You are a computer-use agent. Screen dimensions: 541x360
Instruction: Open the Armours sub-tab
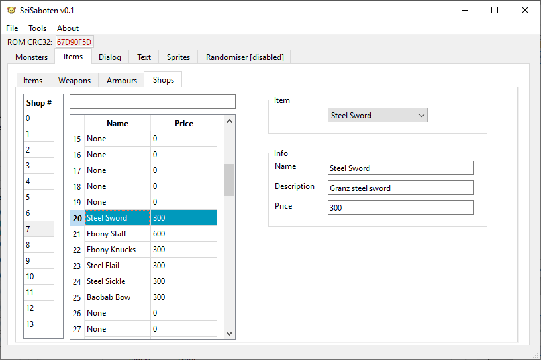pyautogui.click(x=122, y=80)
